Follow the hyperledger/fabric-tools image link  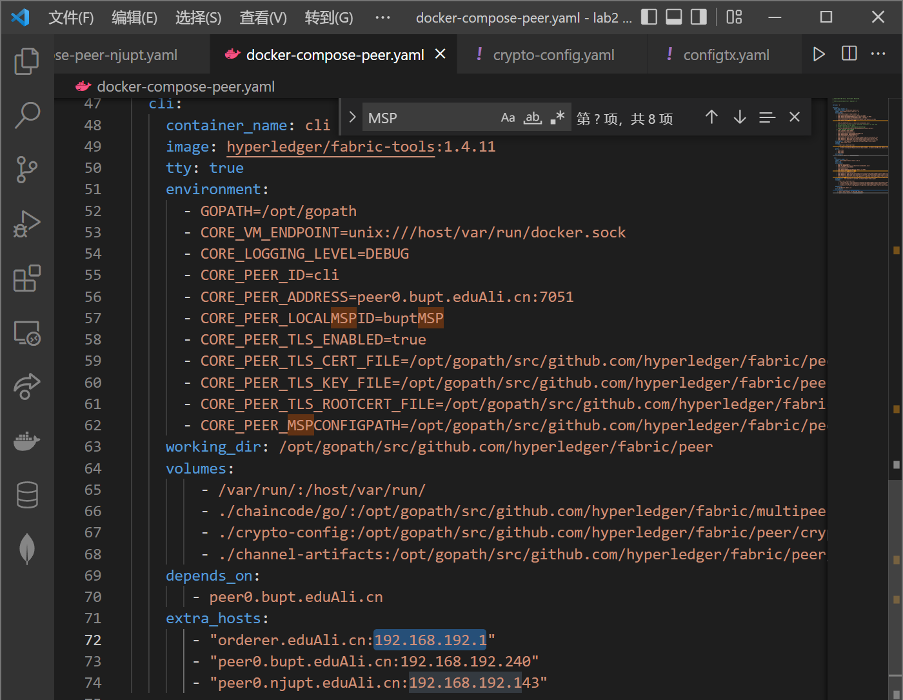(x=331, y=146)
